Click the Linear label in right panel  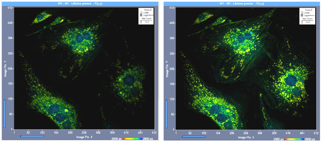307,12
